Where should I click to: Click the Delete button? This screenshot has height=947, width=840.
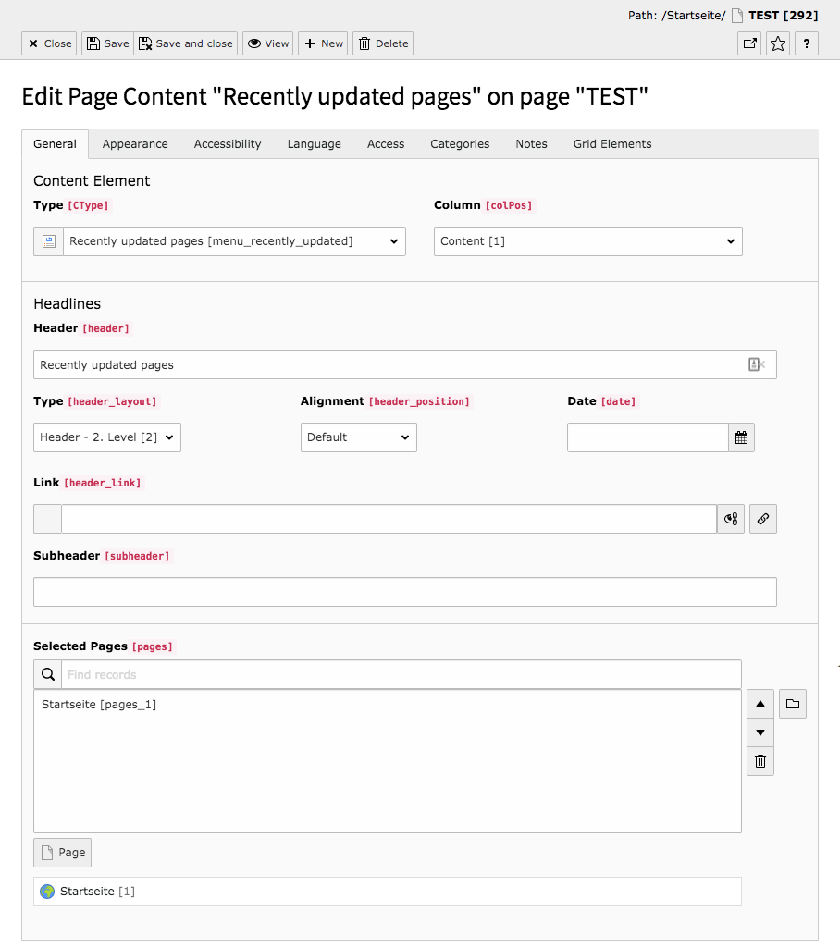click(383, 43)
